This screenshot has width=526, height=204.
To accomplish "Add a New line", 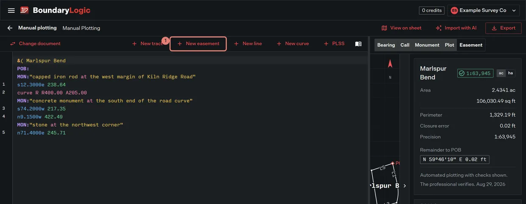I will click(x=248, y=44).
